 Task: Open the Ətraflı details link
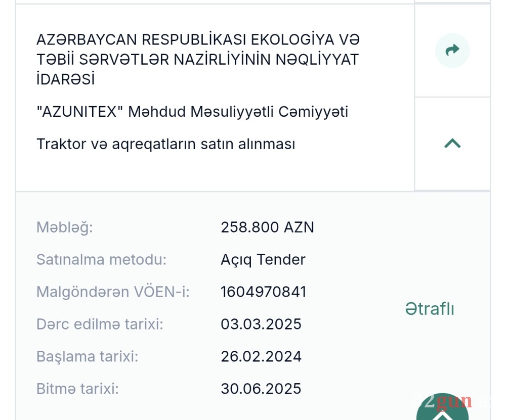(x=430, y=309)
